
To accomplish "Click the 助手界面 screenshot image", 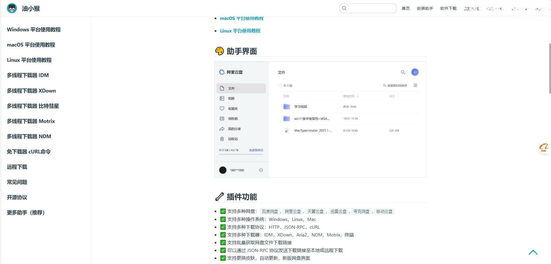I will pos(320,120).
